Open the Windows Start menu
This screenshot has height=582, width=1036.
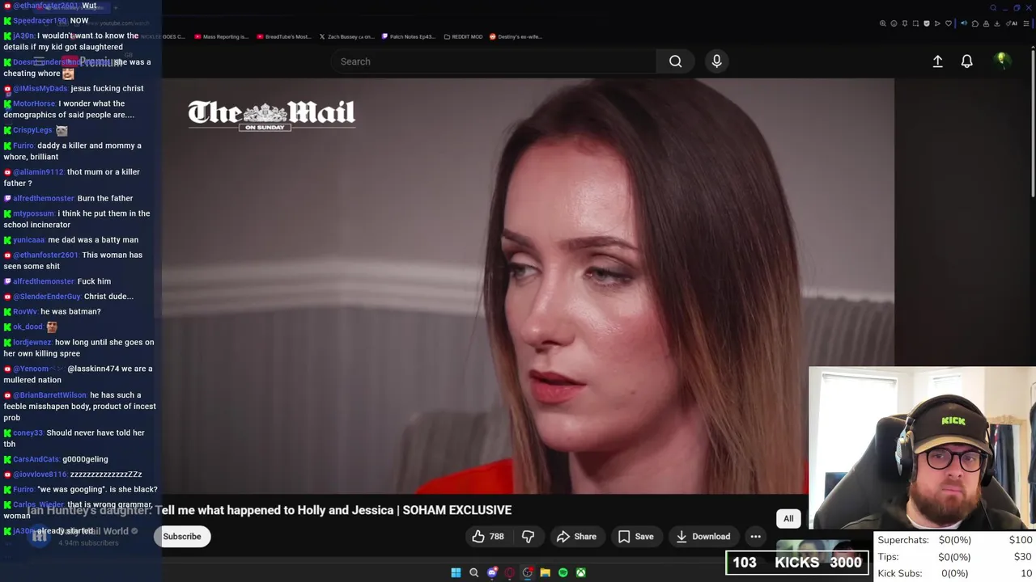456,572
